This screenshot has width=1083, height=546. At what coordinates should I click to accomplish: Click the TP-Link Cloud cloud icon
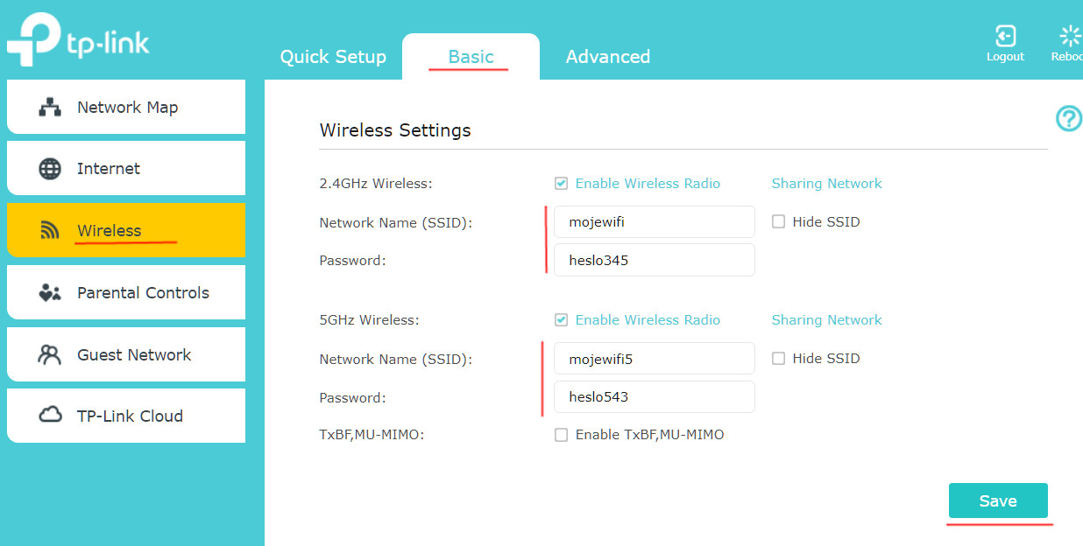coord(50,416)
